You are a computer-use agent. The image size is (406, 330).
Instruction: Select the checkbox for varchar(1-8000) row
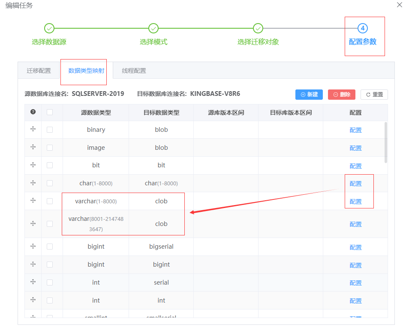click(50, 201)
